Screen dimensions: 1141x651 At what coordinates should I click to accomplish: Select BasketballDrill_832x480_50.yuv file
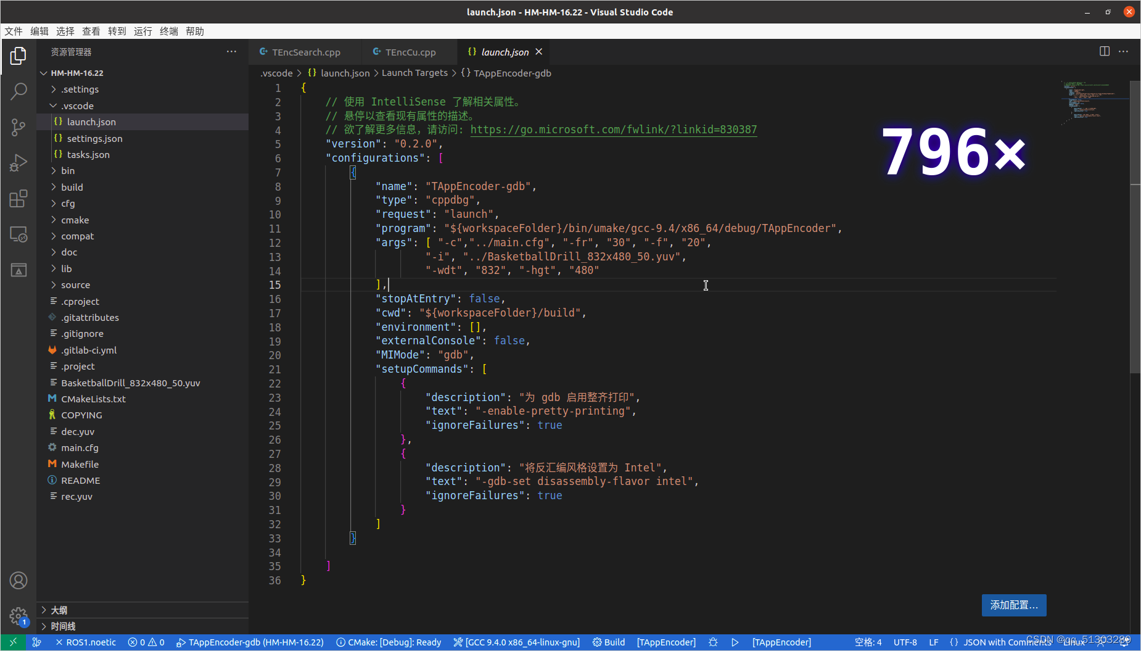[142, 383]
